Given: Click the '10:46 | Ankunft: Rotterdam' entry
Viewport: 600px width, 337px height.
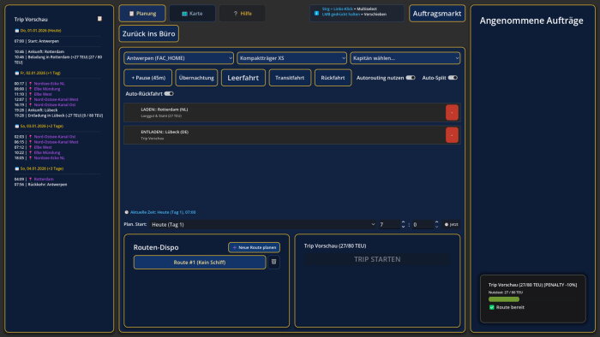Looking at the screenshot, I should 39,51.
